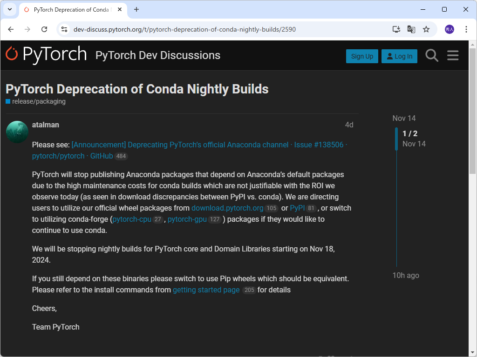Open the pytorch-cpu link
The image size is (477, 357).
click(x=132, y=219)
